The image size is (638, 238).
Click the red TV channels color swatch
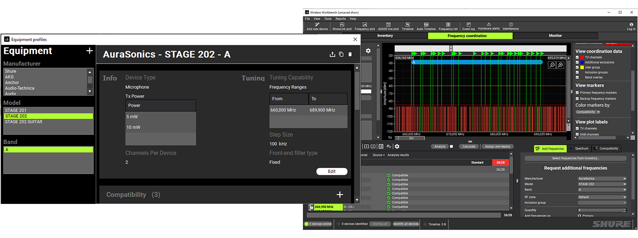582,57
